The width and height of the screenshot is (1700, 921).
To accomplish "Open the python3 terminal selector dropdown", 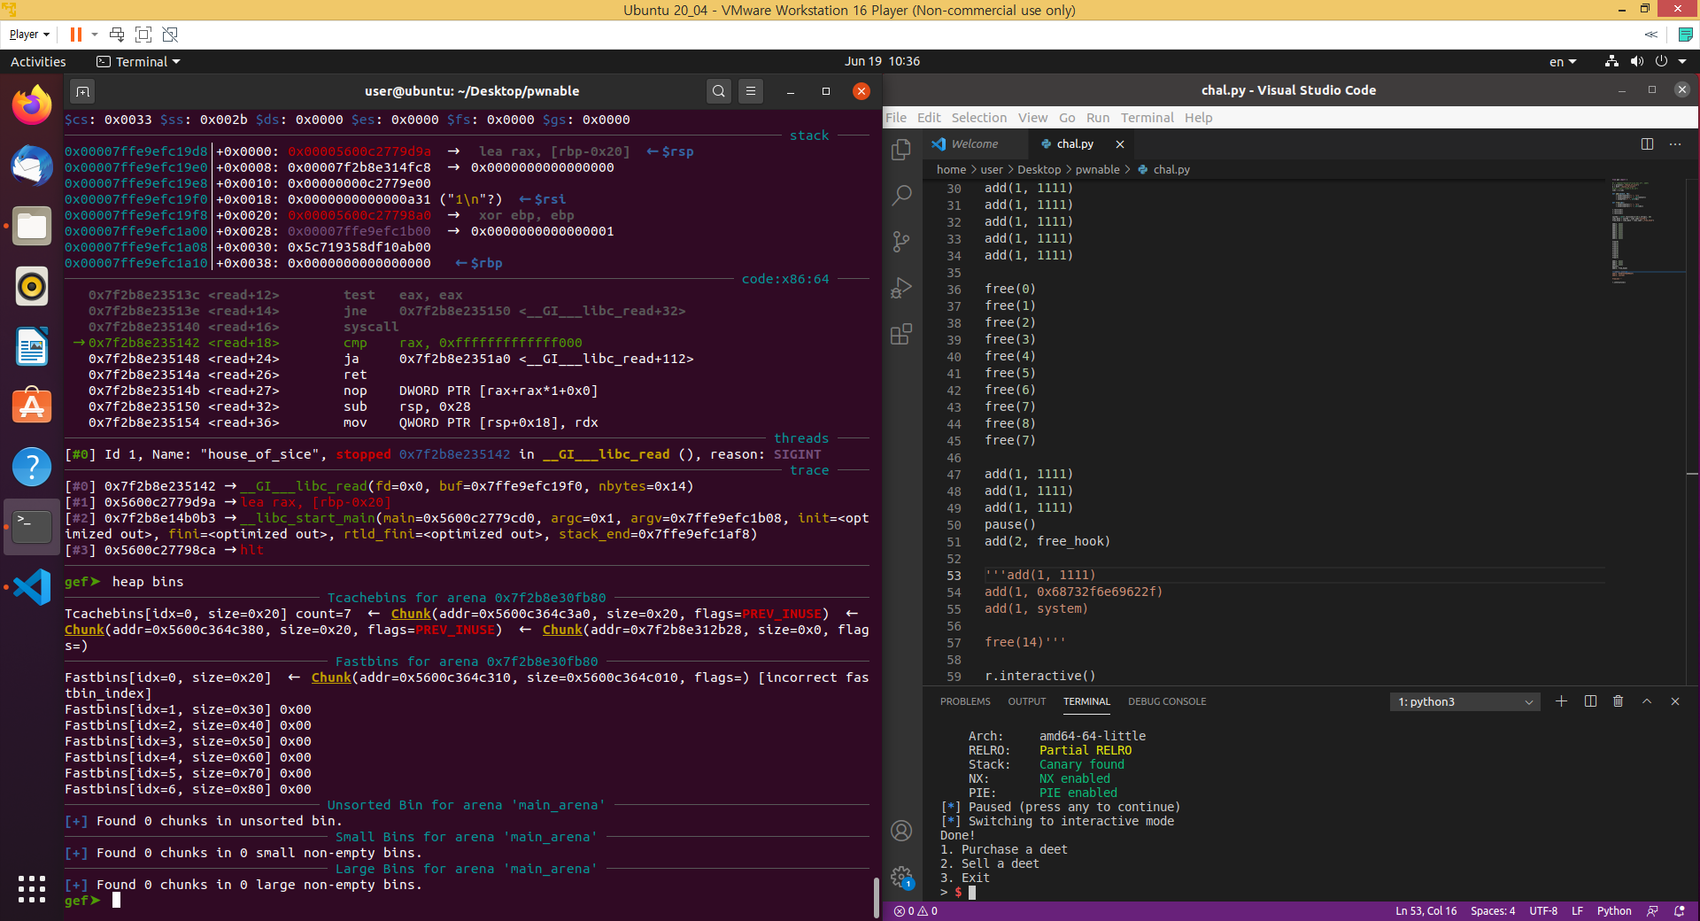I will coord(1464,701).
